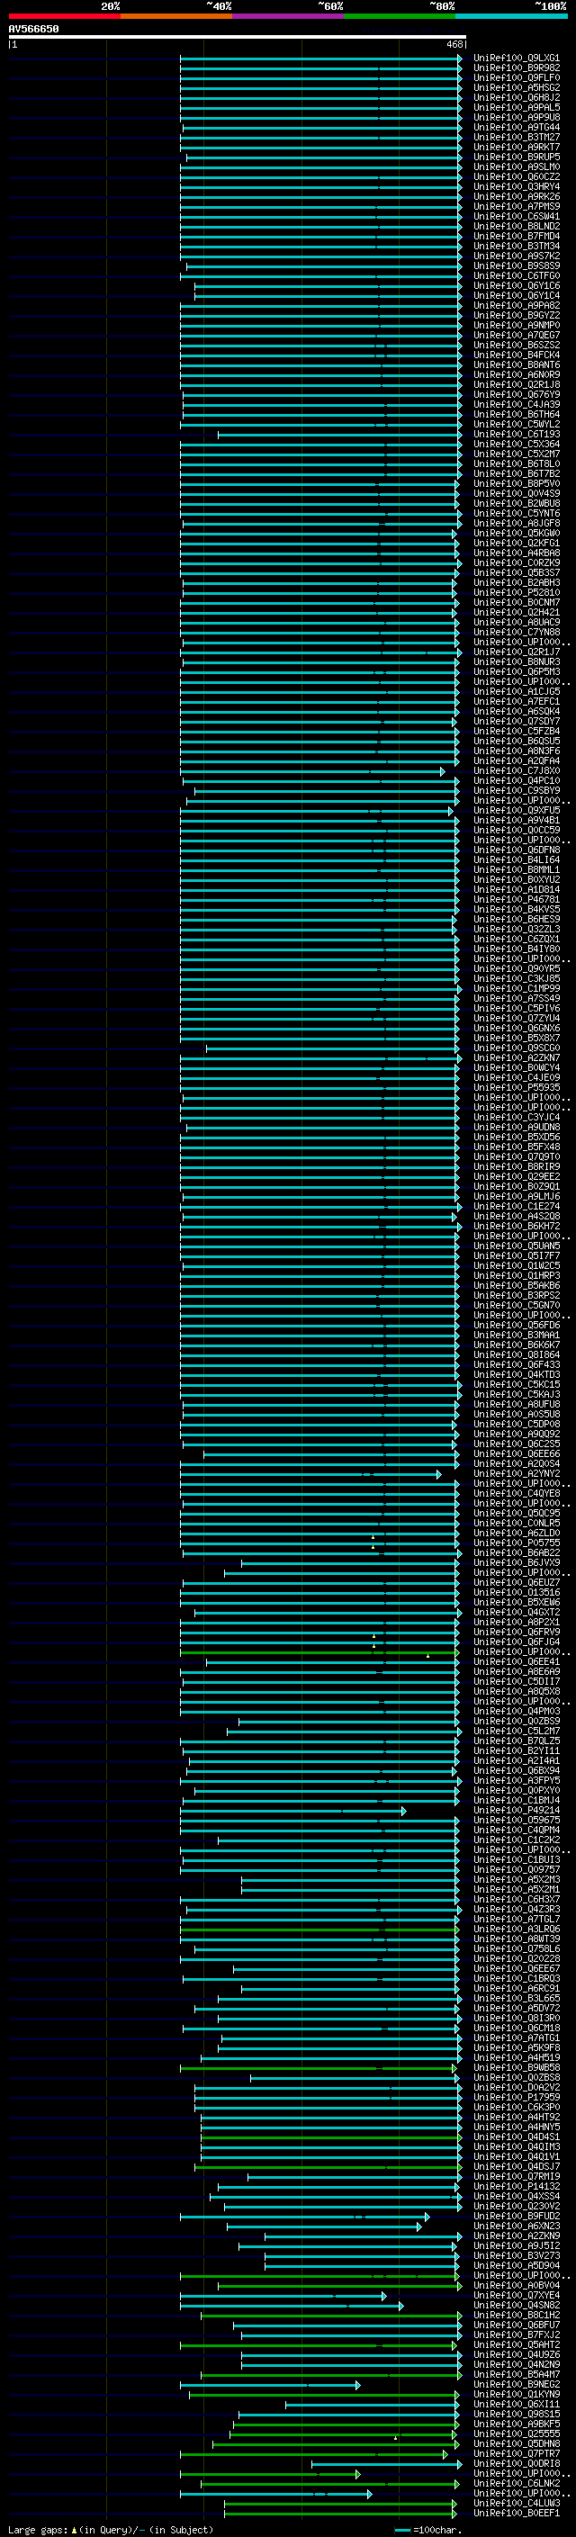Select hit label UniRef100_A5HSG2
The width and height of the screenshot is (576, 2537).
(x=517, y=87)
